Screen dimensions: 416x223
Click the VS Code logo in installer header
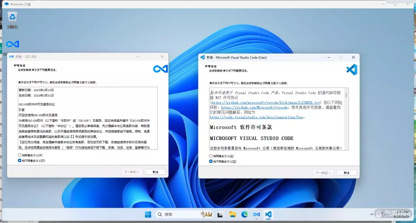tap(352, 70)
